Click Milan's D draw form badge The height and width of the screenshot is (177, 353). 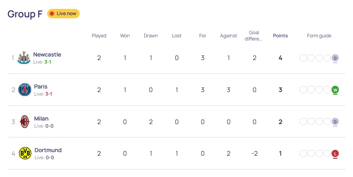[335, 122]
